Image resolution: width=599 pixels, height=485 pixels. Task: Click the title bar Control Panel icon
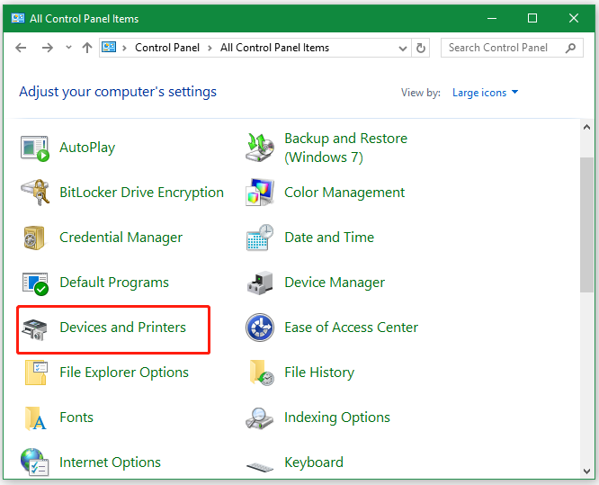18,18
